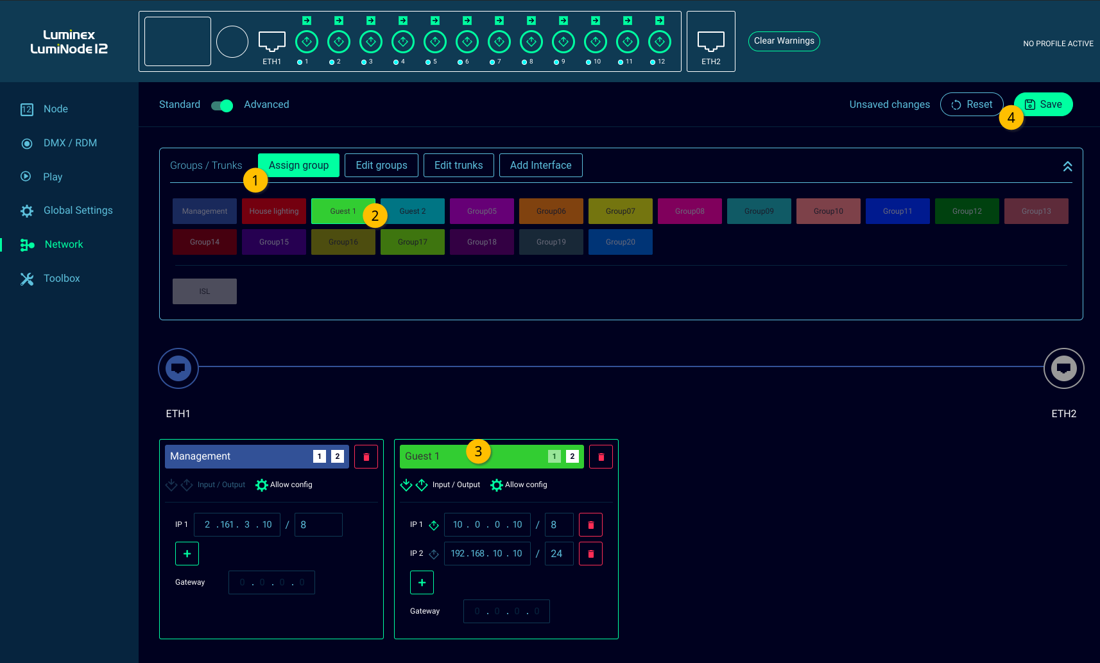1100x663 pixels.
Task: Click the Reset button
Action: (972, 105)
